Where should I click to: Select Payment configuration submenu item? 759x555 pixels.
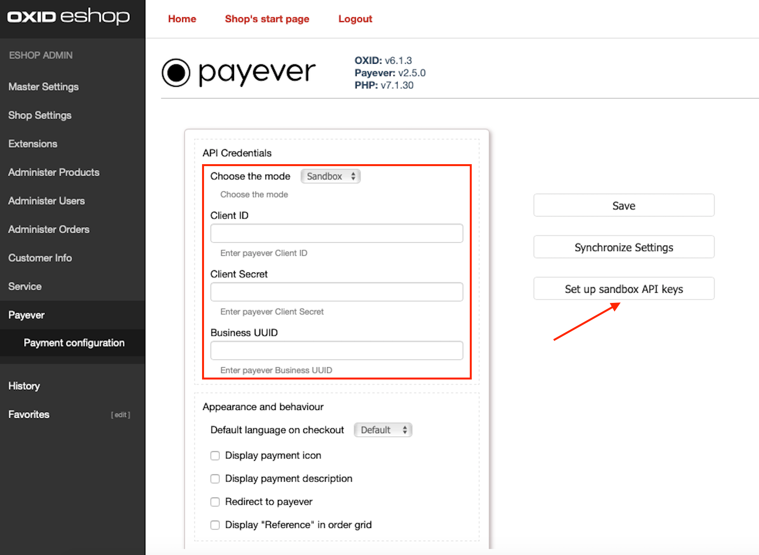74,343
